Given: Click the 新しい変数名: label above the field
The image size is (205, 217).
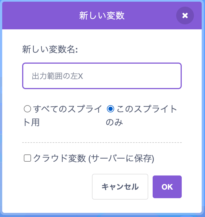Looking at the screenshot, I should click(x=50, y=50).
